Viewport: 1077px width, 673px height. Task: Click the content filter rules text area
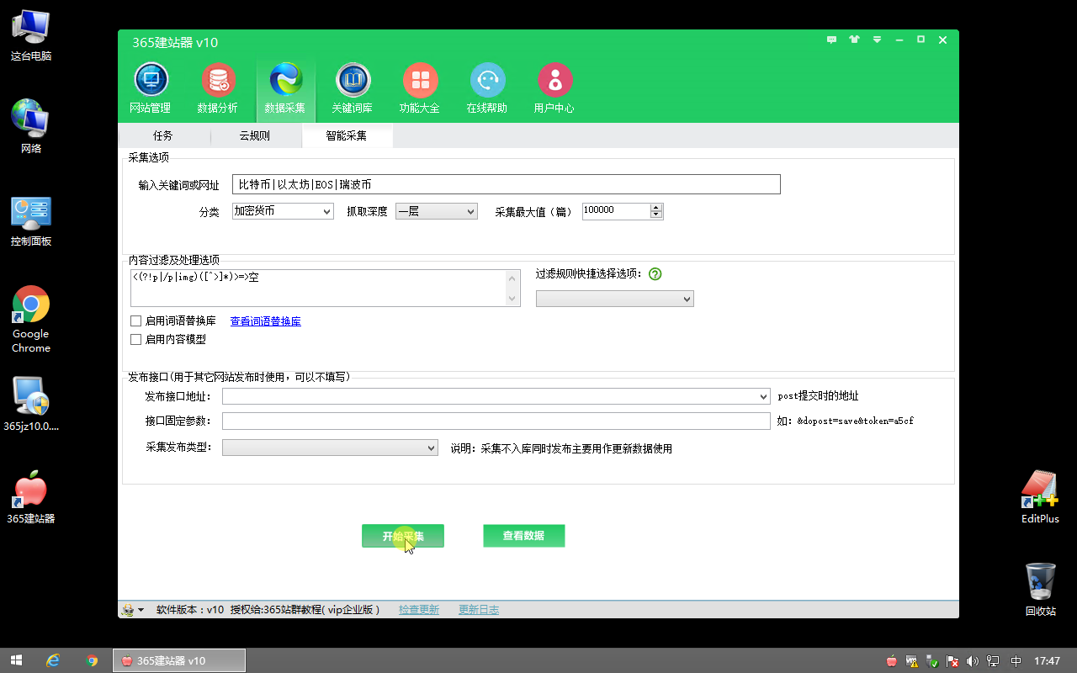(x=319, y=289)
